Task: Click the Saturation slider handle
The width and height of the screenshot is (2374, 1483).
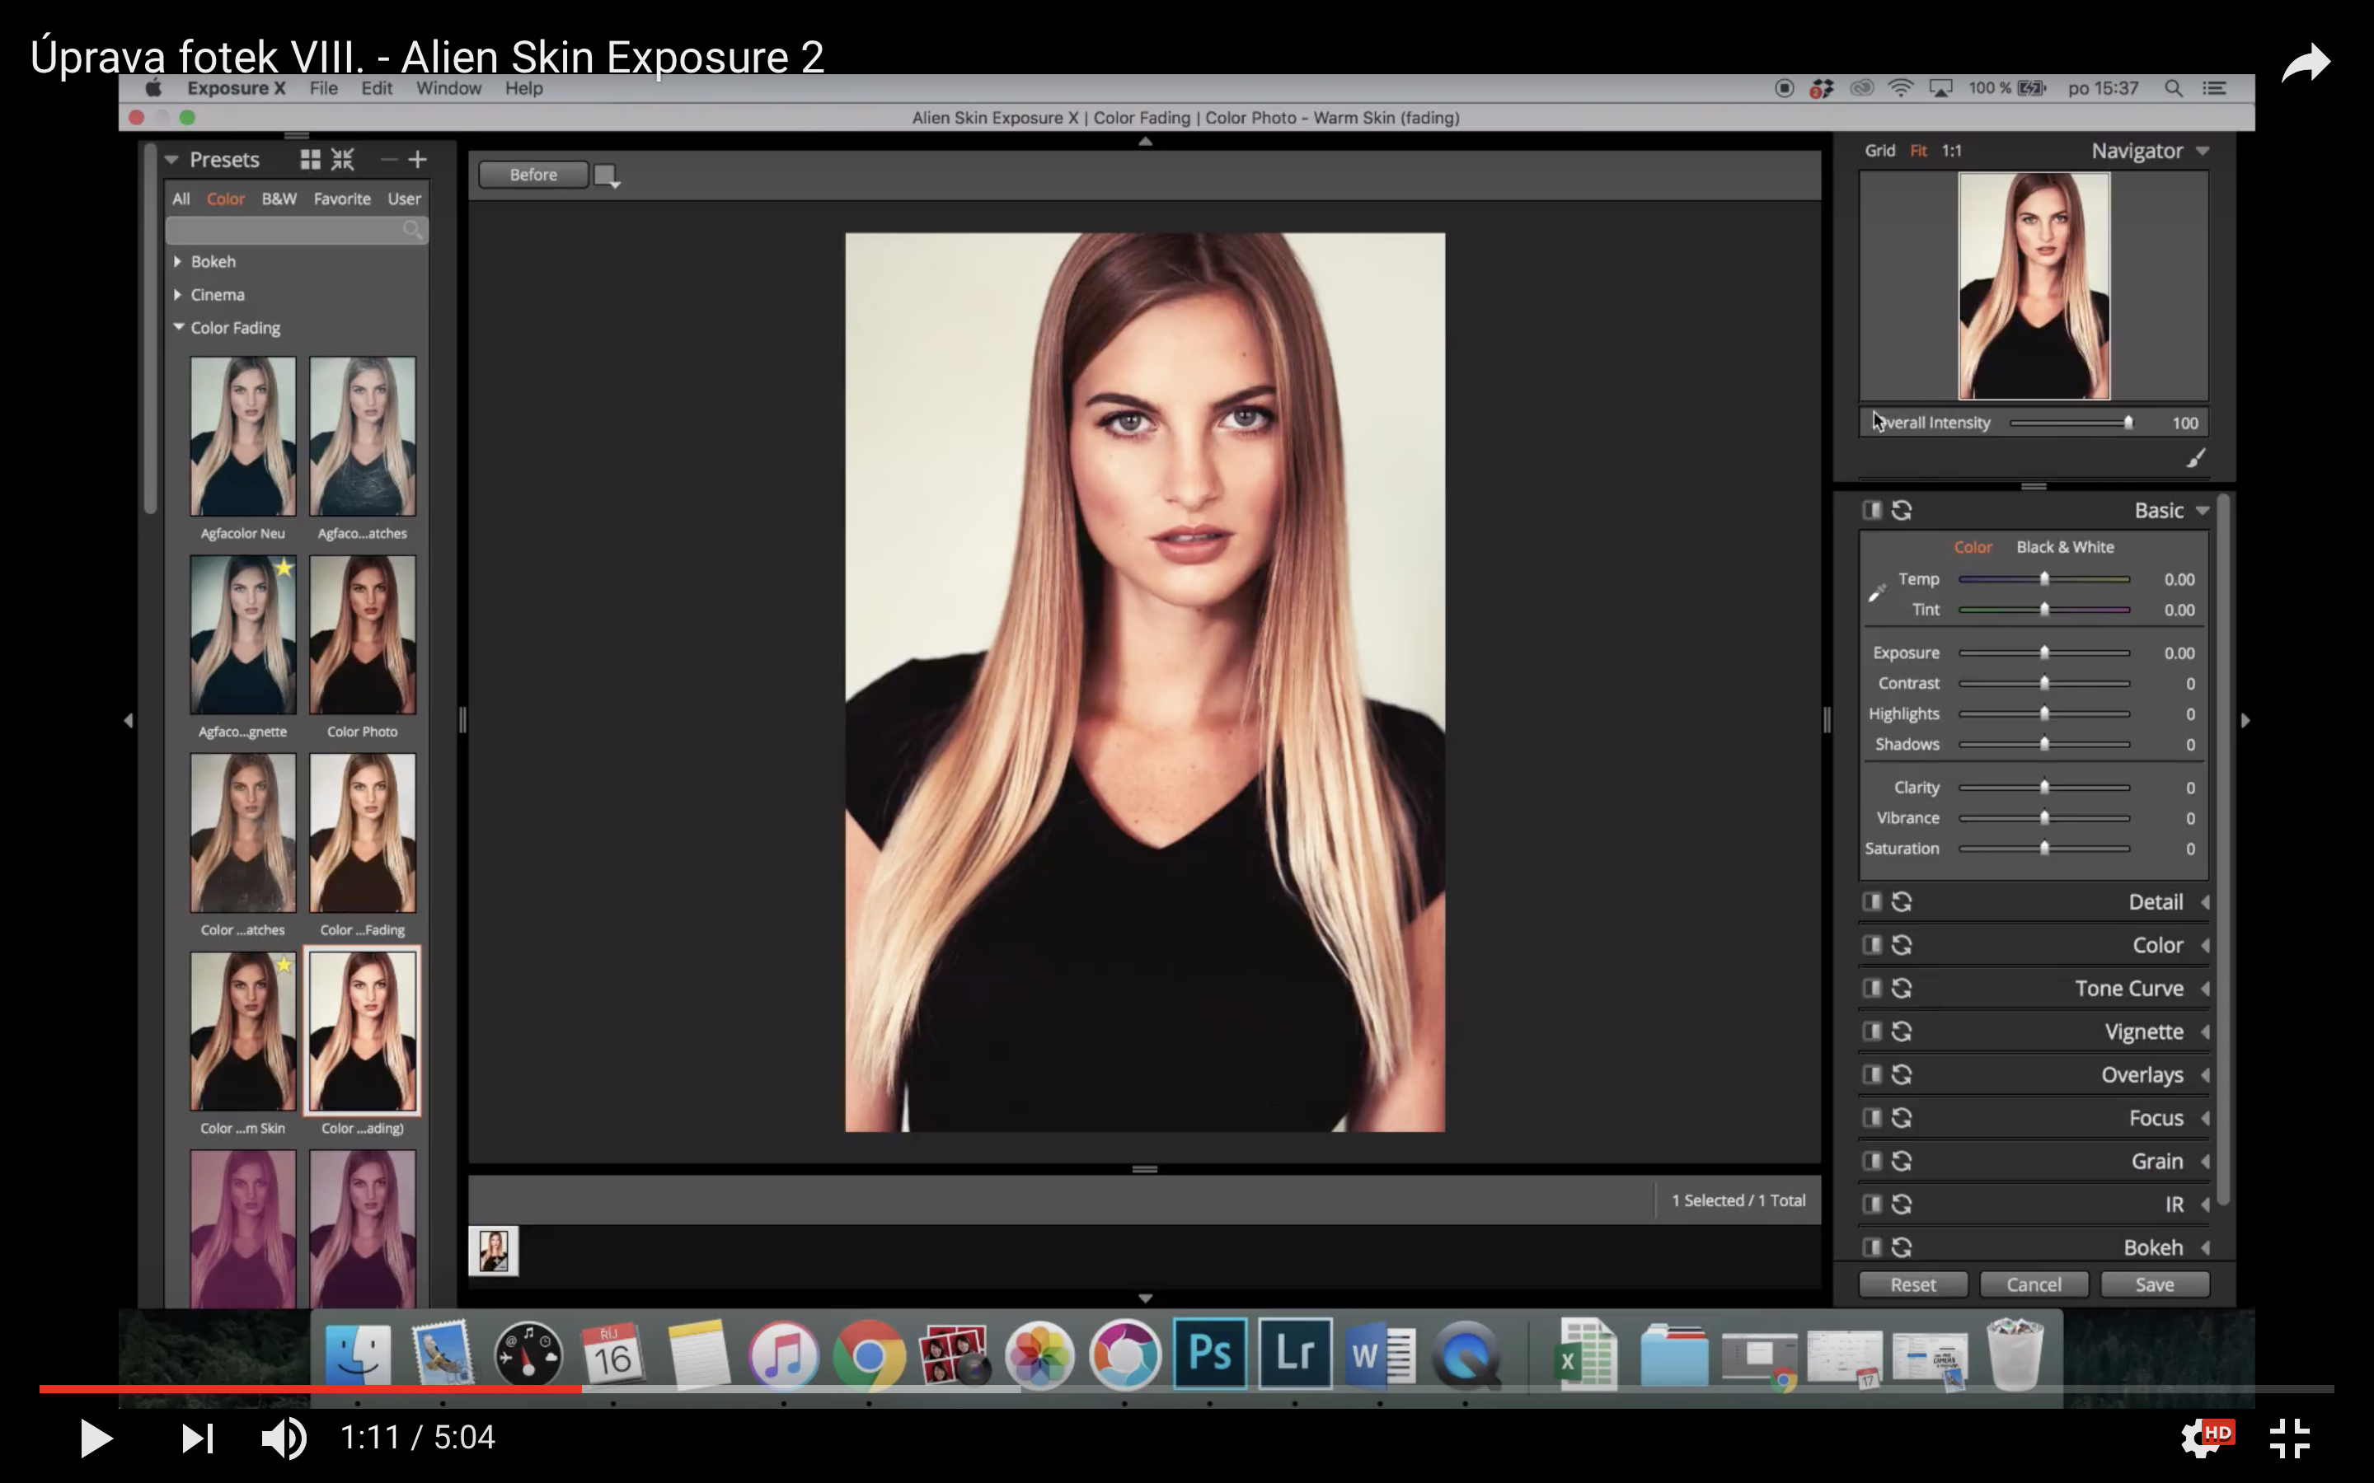Action: 2044,849
